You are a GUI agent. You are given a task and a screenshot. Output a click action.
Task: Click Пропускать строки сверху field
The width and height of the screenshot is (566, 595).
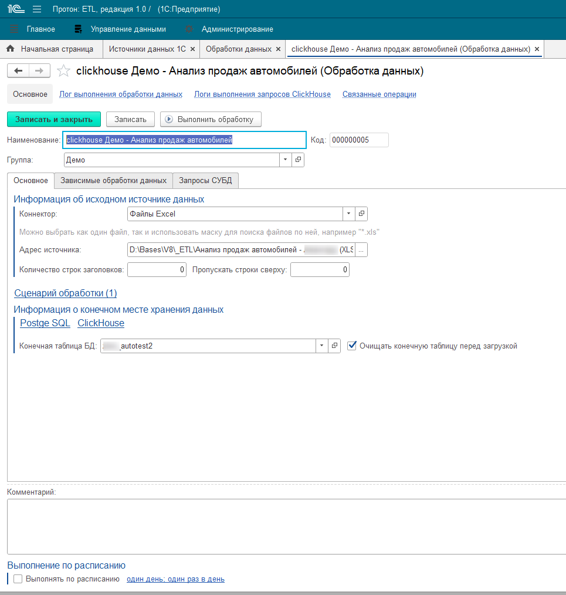[x=320, y=270]
